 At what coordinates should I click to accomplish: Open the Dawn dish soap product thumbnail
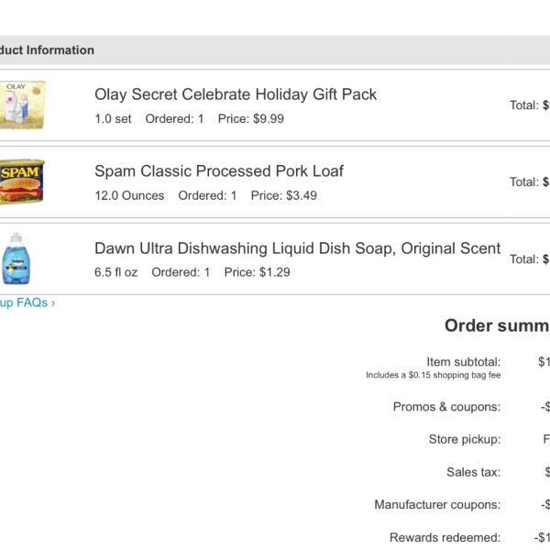tap(16, 258)
